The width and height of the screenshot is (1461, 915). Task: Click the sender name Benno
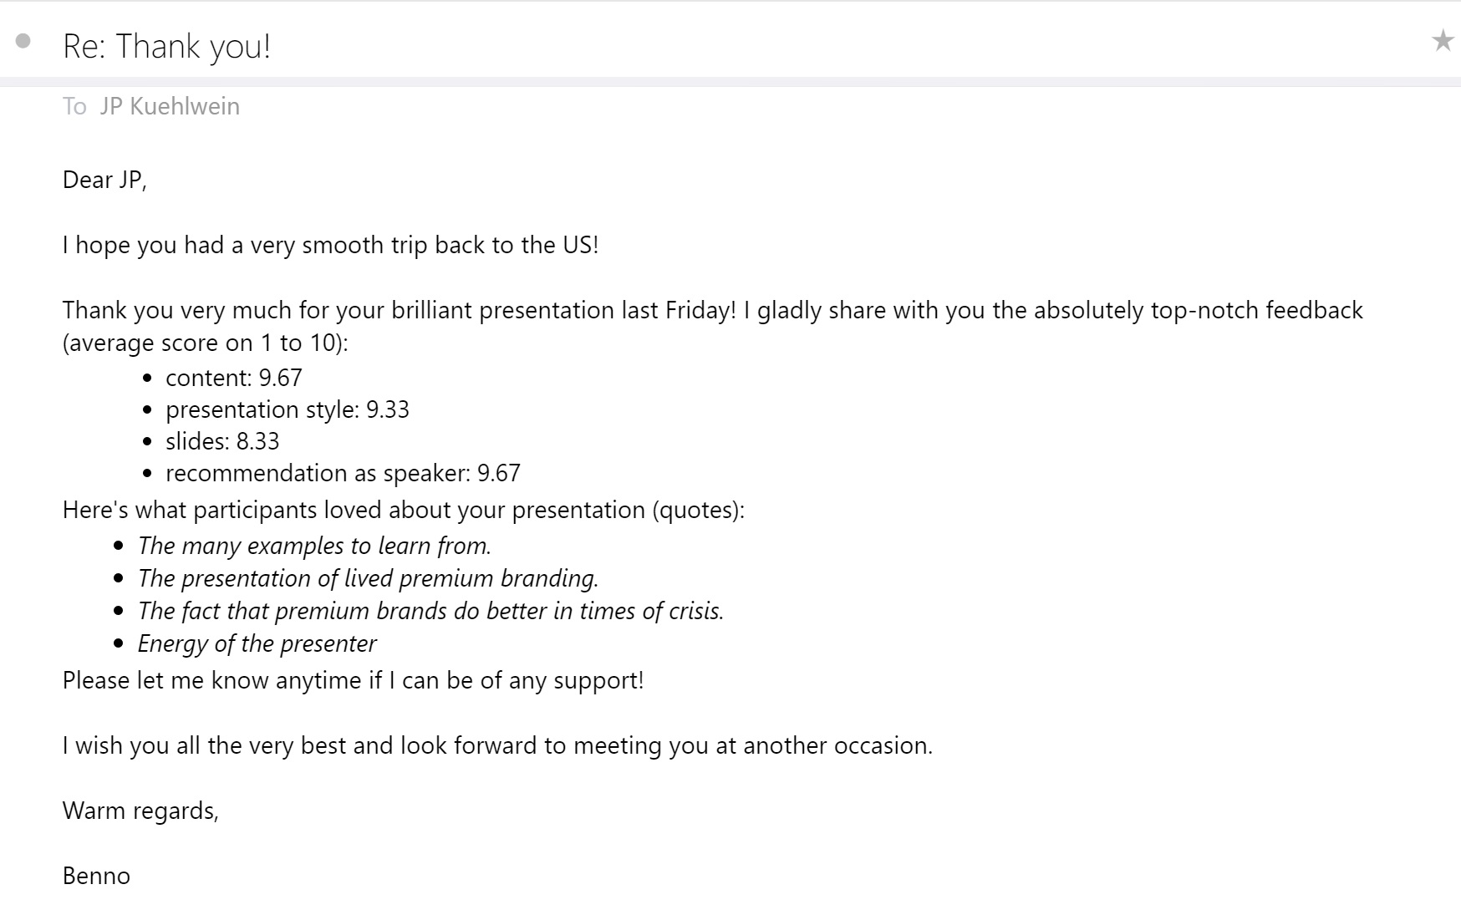click(x=97, y=876)
